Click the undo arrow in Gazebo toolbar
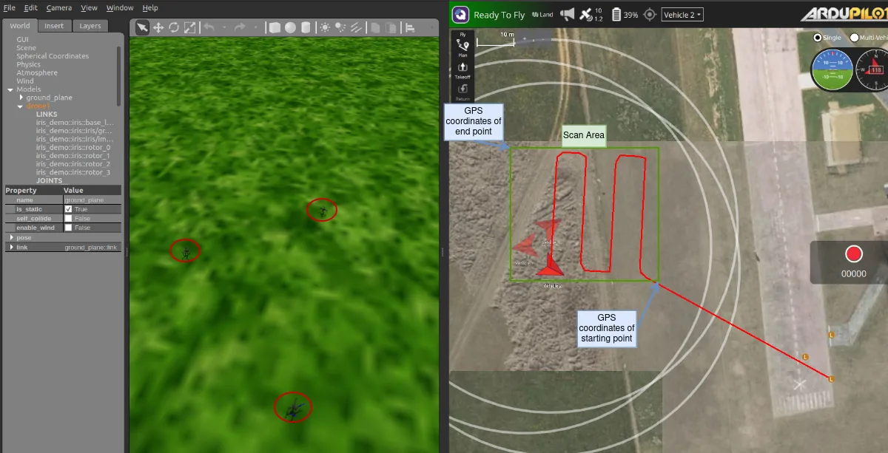 coord(209,27)
